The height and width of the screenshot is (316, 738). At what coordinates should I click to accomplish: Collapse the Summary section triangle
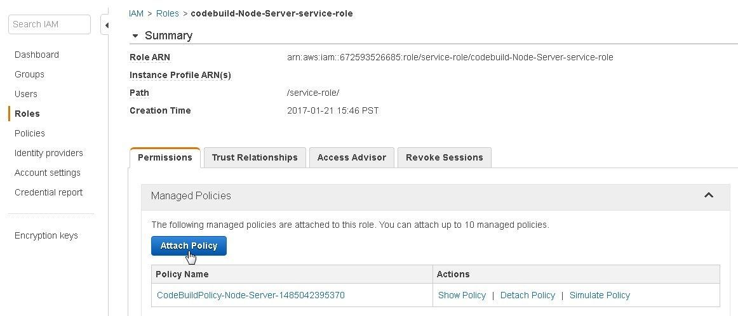(x=135, y=36)
